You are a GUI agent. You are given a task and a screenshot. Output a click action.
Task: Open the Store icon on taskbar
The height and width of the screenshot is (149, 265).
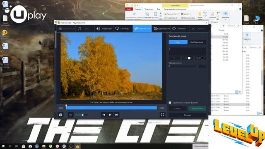coord(24,146)
